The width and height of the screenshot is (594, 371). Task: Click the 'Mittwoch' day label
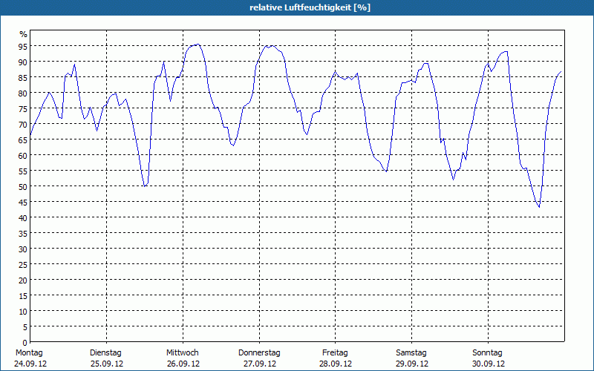pyautogui.click(x=182, y=353)
